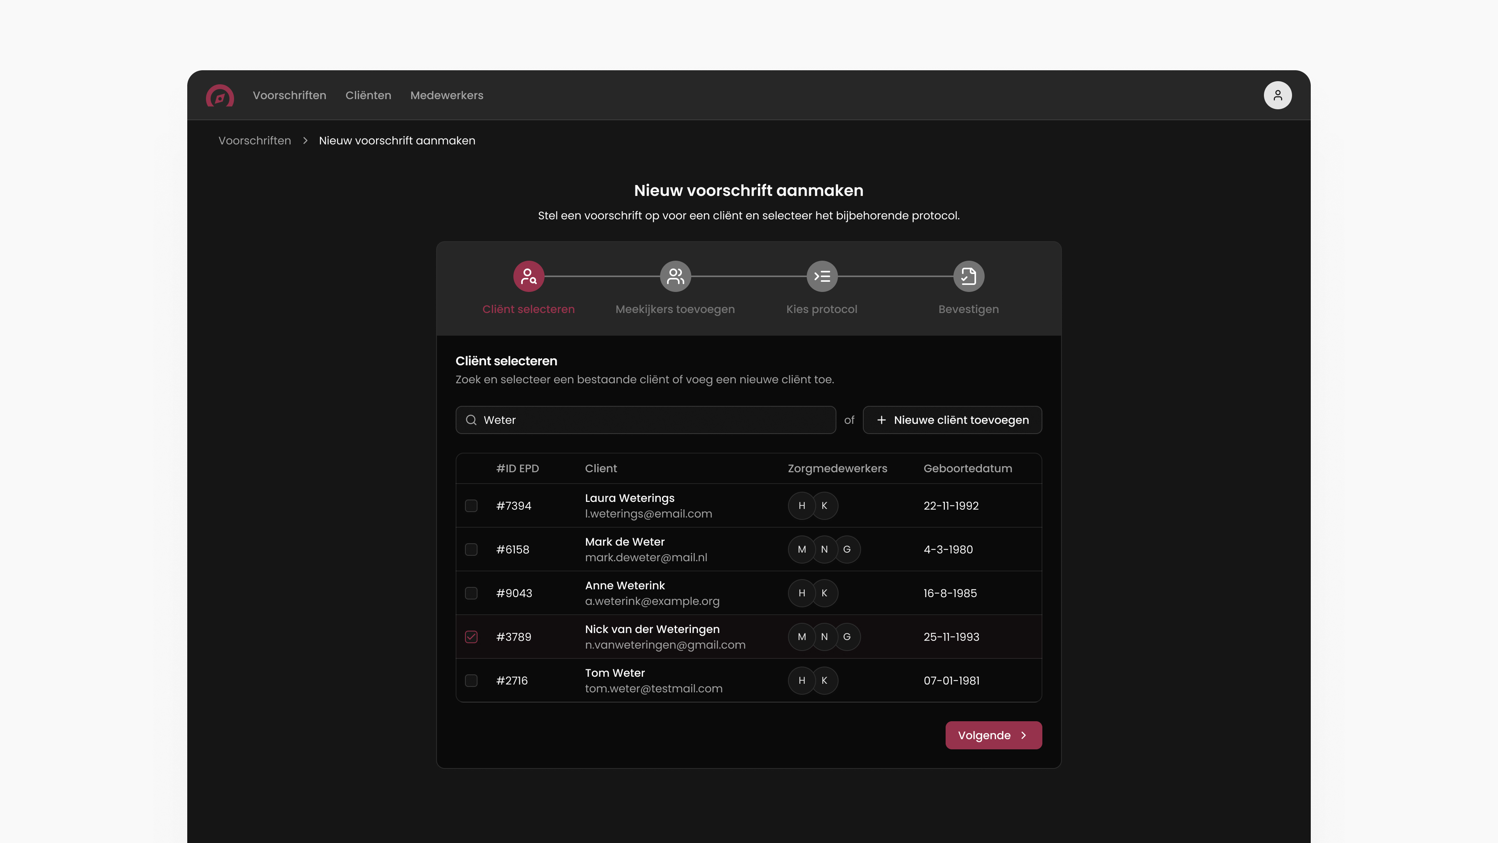Click the compass logo icon
The height and width of the screenshot is (843, 1498).
point(220,95)
